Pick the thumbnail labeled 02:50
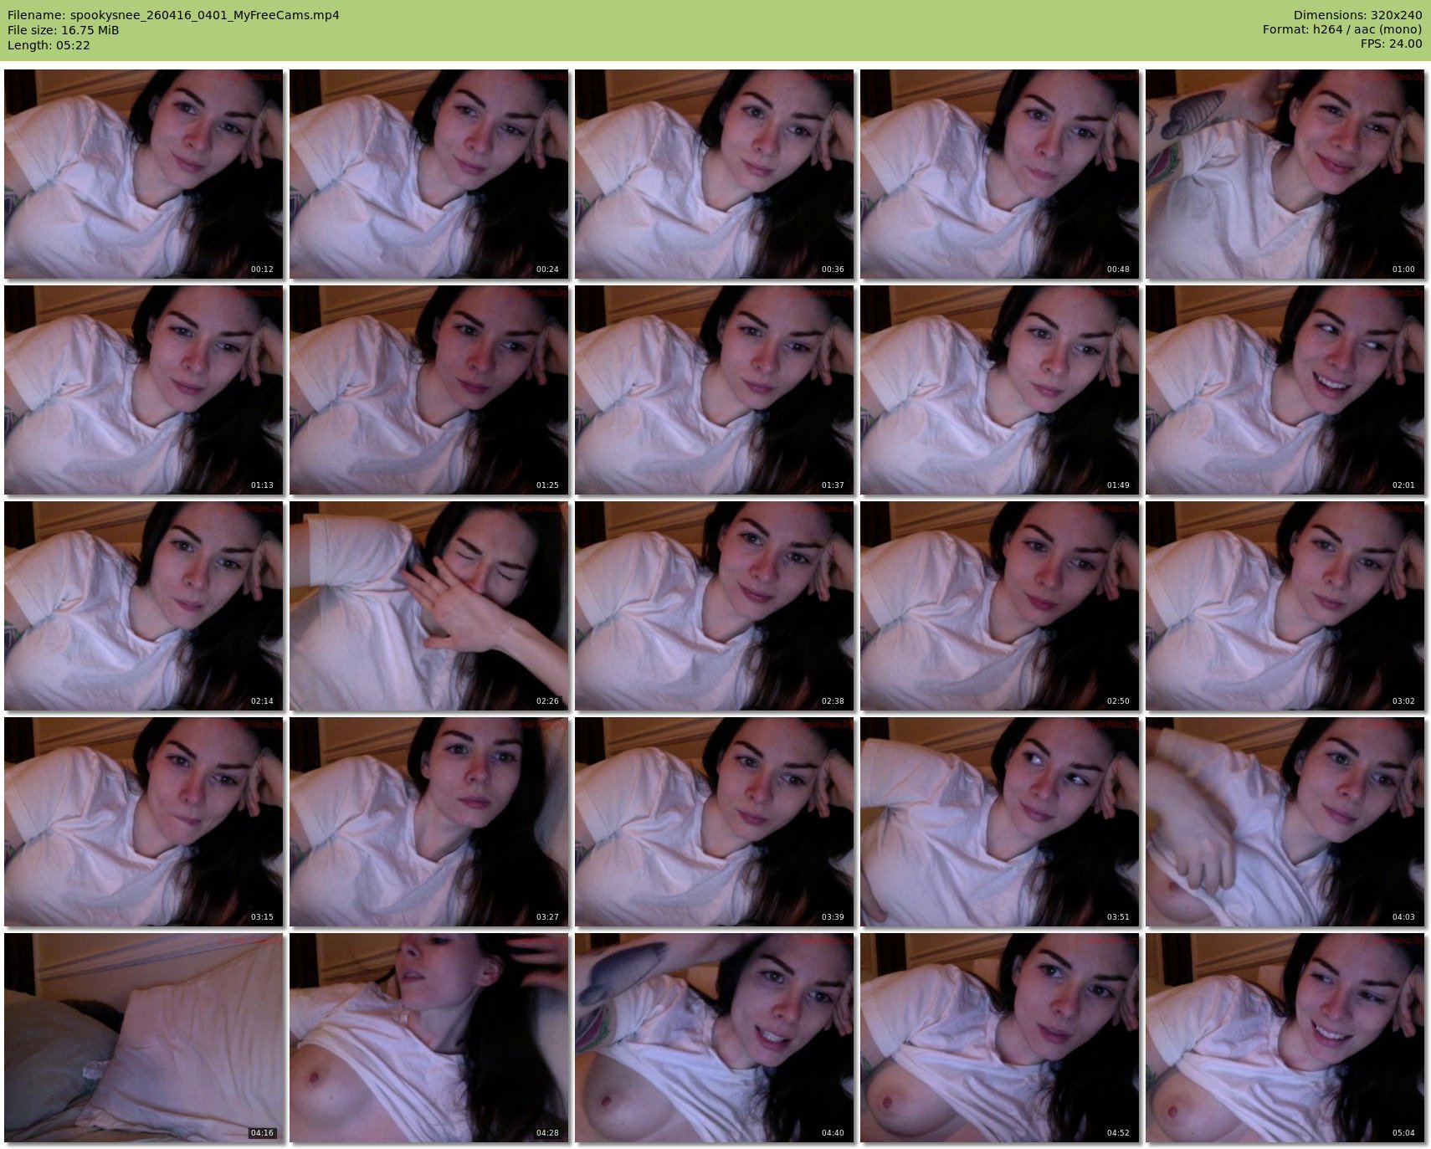The image size is (1431, 1149). click(x=999, y=606)
